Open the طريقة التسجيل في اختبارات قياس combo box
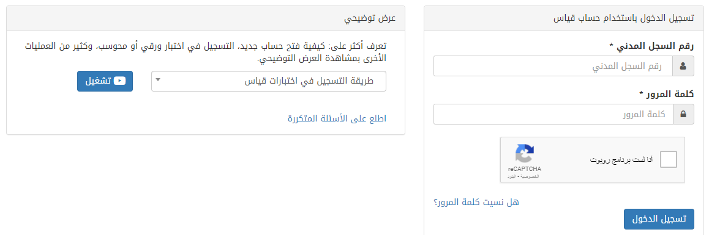 pyautogui.click(x=269, y=81)
